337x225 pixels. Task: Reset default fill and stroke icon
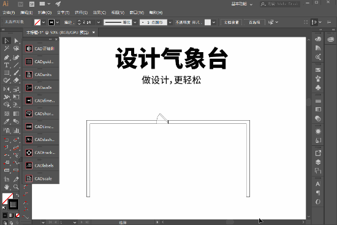click(x=4, y=208)
